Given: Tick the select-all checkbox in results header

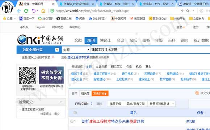Looking at the screenshot, I should (75, 113).
